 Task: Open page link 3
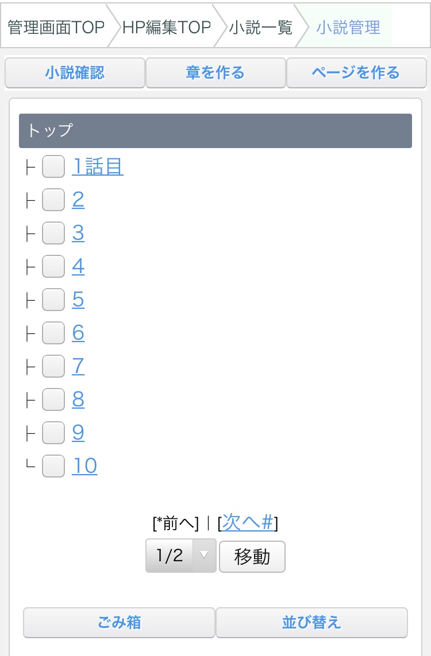78,234
